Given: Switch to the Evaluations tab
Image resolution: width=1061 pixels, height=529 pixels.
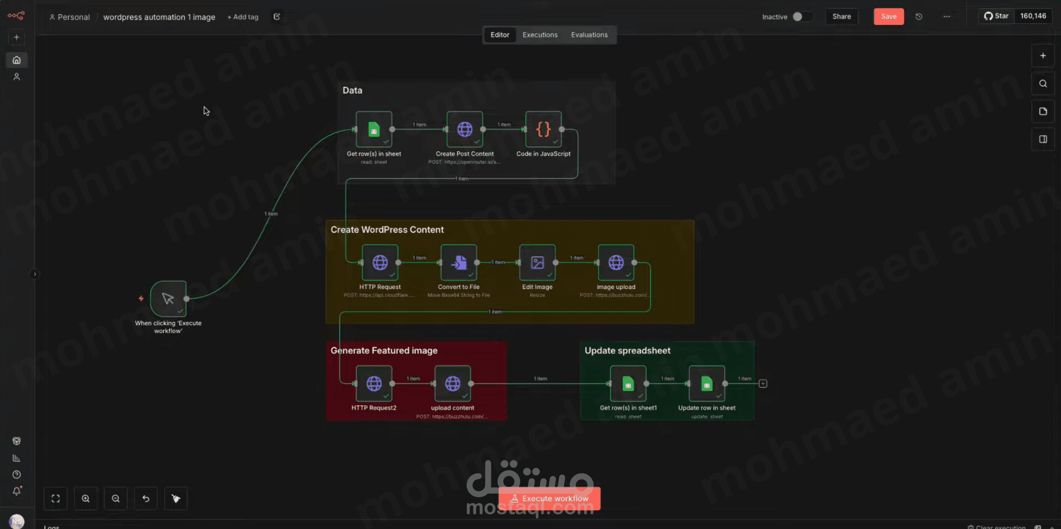Looking at the screenshot, I should [589, 35].
